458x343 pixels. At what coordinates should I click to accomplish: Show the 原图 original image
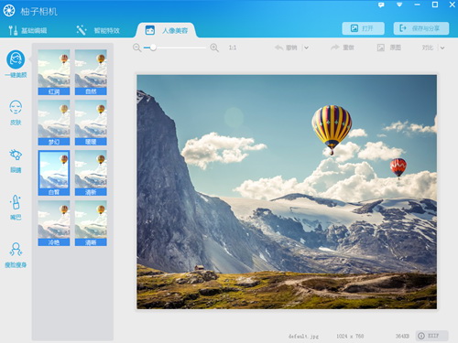(x=389, y=48)
